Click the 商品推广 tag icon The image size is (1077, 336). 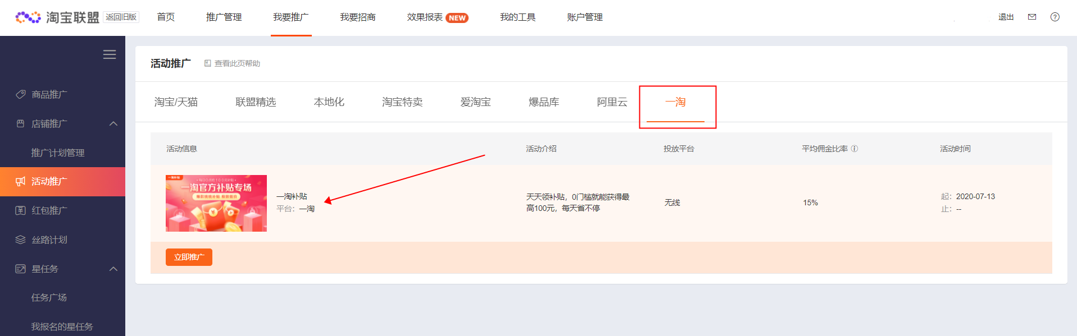pyautogui.click(x=21, y=94)
